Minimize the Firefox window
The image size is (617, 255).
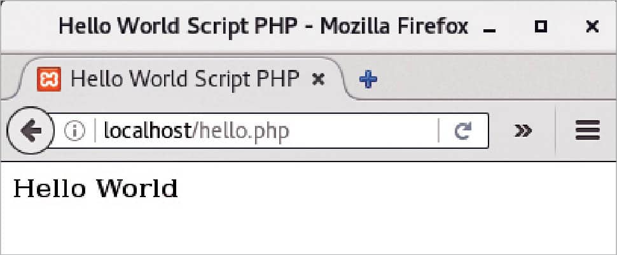[x=489, y=27]
